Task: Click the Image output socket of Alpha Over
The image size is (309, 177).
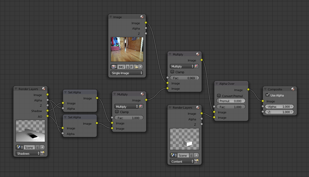Action: 248,89
